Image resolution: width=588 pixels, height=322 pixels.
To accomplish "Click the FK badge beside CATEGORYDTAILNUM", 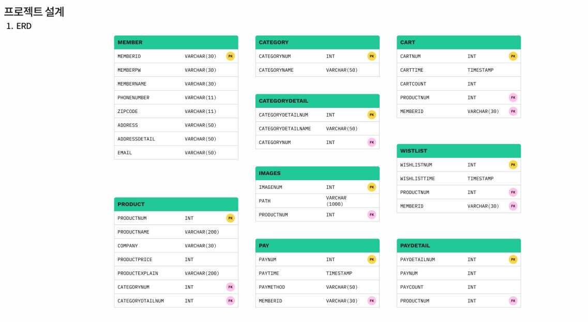I will 230,301.
